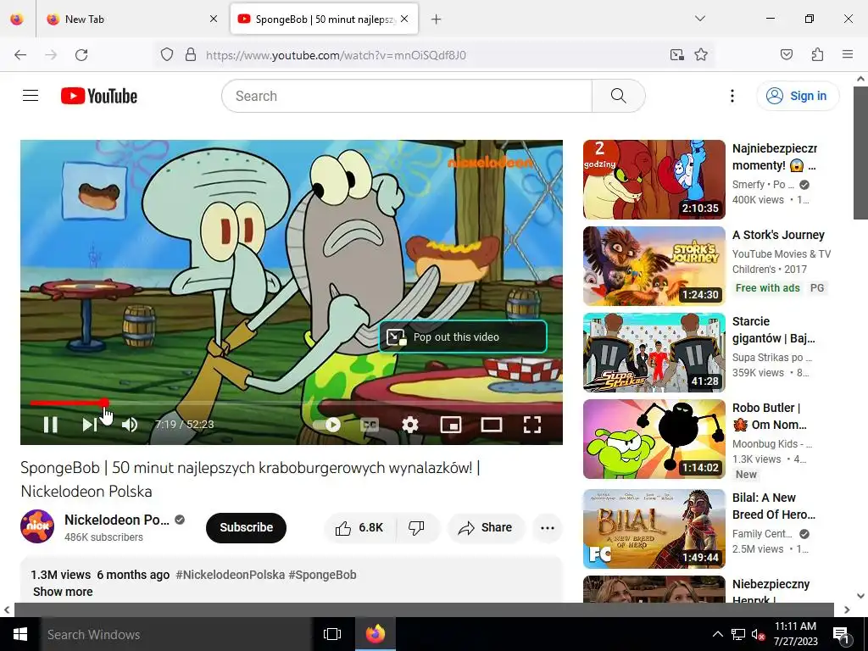Skip to next video in player
This screenshot has width=868, height=651.
[x=90, y=425]
